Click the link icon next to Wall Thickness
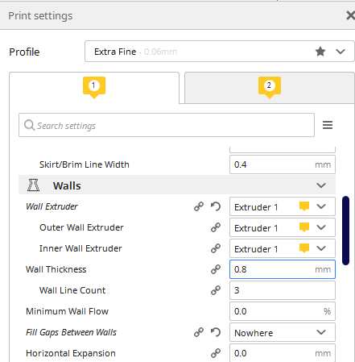Screen dimensions: 355x362 click(x=216, y=269)
